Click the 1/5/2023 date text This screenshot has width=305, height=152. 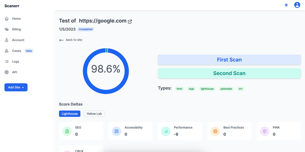click(x=67, y=29)
